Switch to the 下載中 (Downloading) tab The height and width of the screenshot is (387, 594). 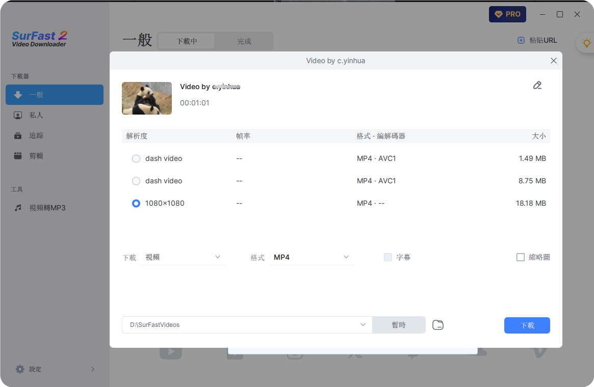click(x=186, y=41)
